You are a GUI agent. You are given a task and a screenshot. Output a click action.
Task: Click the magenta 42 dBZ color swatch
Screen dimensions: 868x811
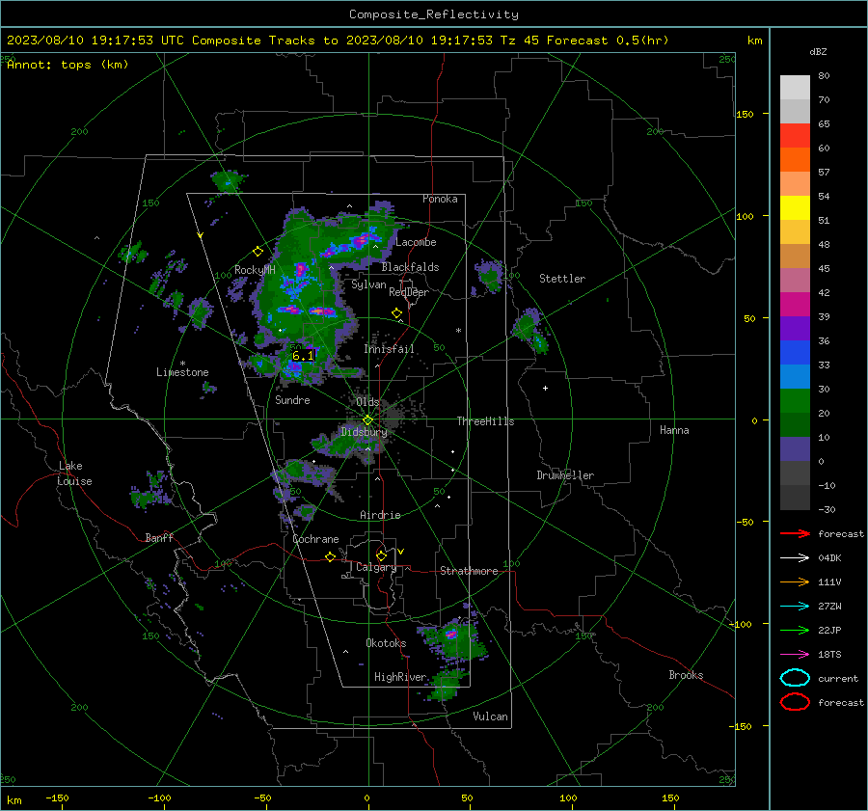(x=795, y=304)
